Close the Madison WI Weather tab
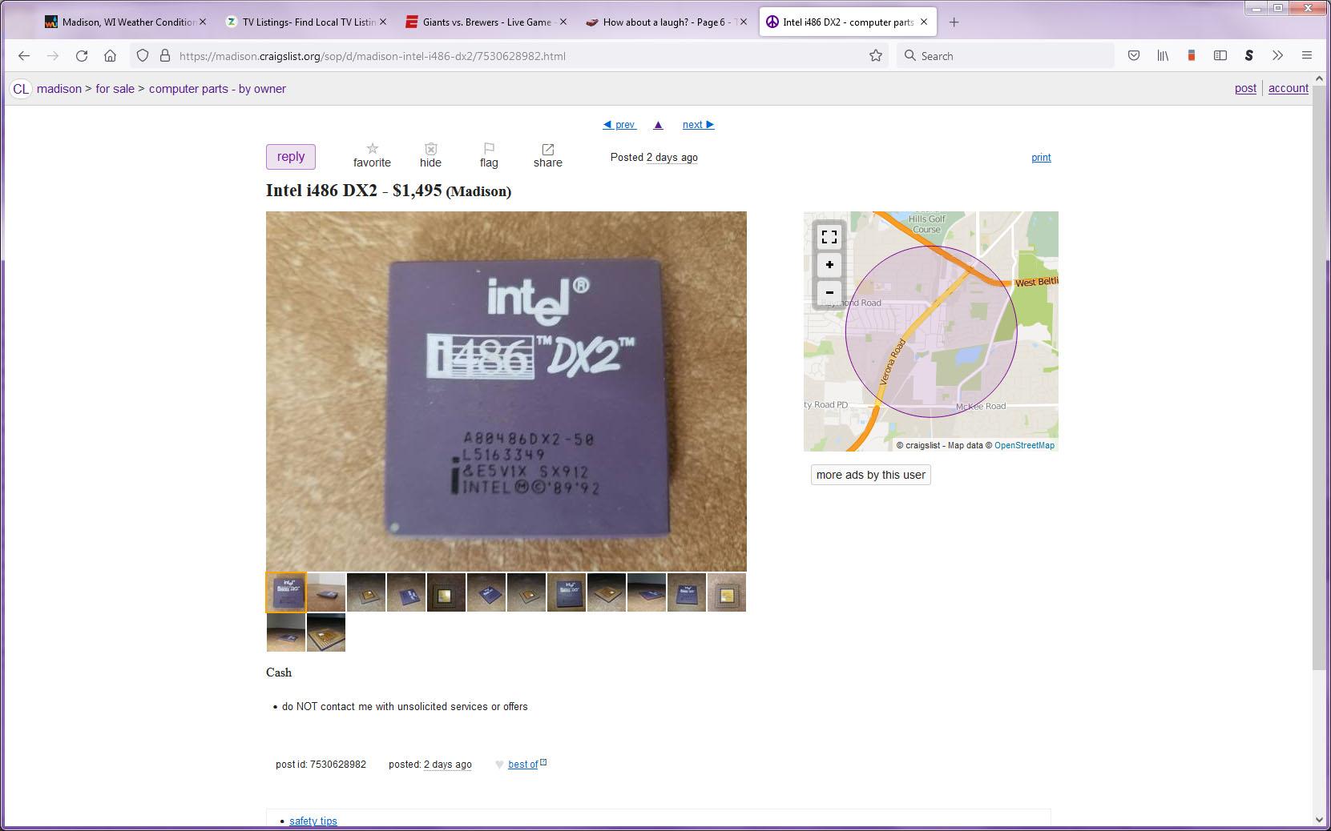Image resolution: width=1331 pixels, height=831 pixels. (x=203, y=22)
